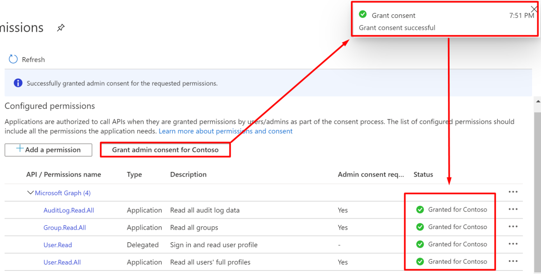Click Grant admin consent for Contoso

point(165,150)
